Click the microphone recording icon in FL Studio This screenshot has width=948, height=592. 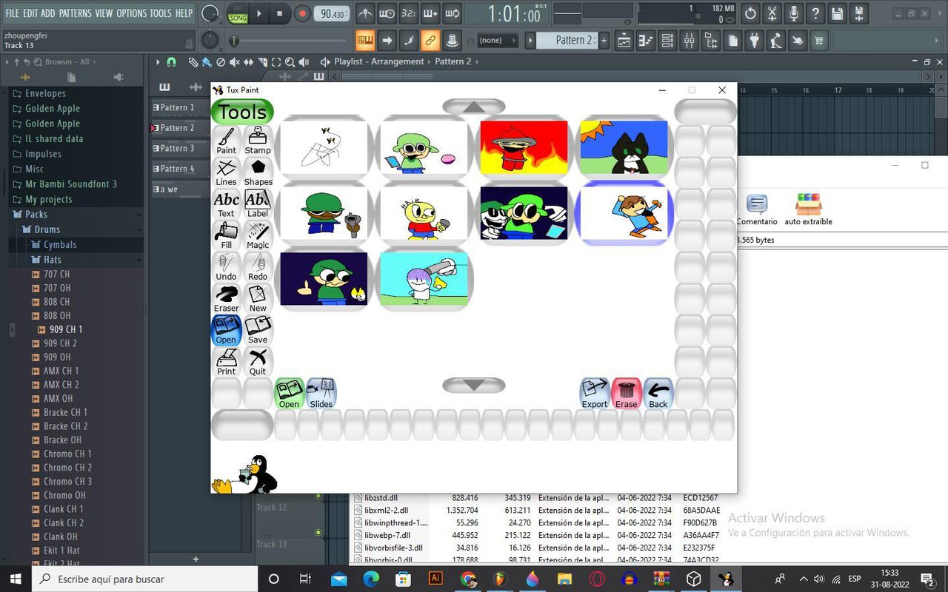pos(794,13)
